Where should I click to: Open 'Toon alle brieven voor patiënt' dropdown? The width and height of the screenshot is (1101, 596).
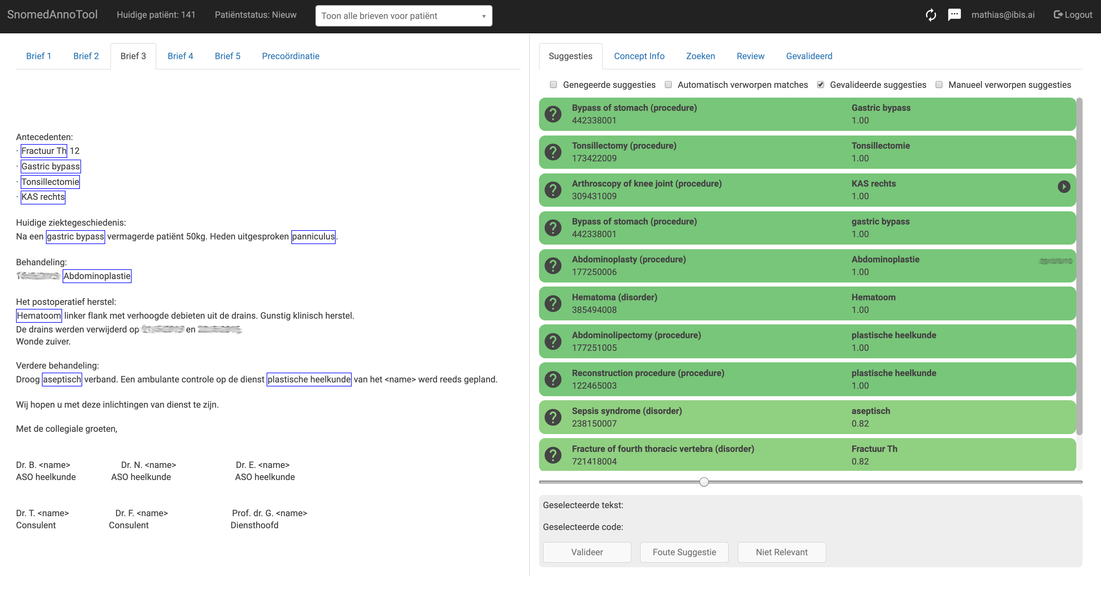[403, 16]
